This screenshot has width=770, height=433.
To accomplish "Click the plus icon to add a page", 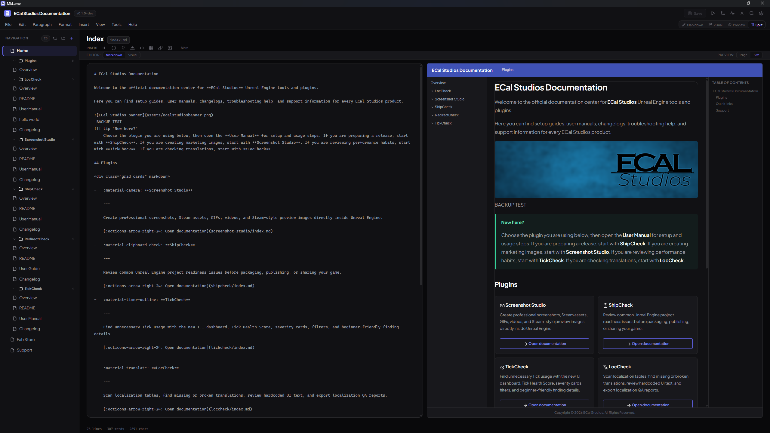I will pos(72,38).
